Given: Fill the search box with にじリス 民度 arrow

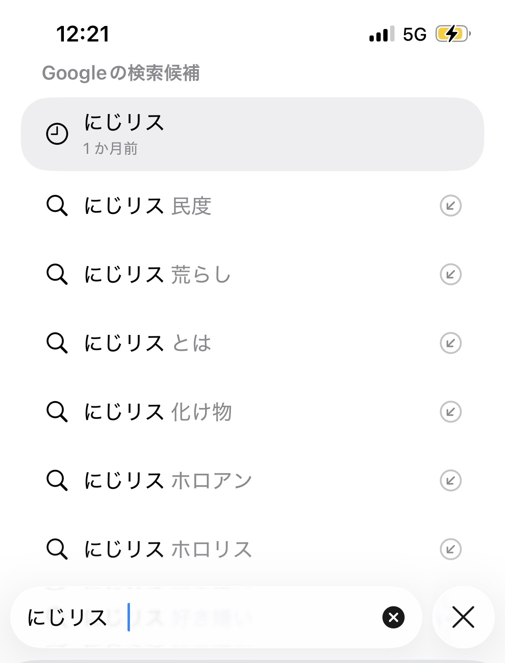Looking at the screenshot, I should click(x=451, y=206).
